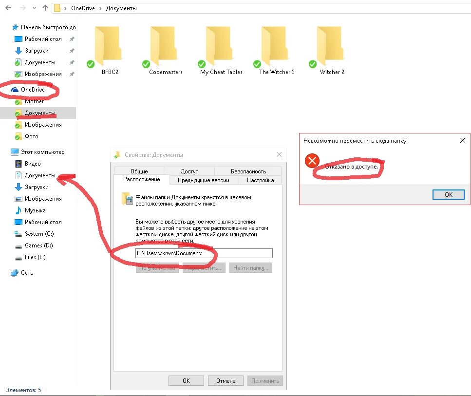Close the Свойства: Документы dialog

click(x=279, y=154)
